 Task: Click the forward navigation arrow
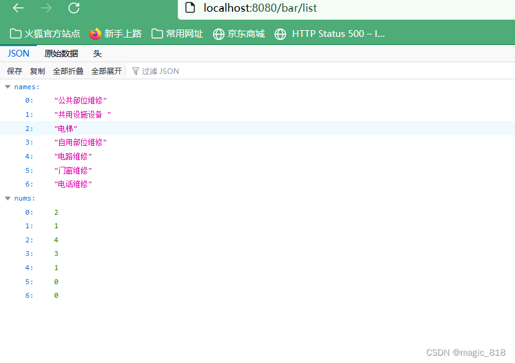[x=46, y=8]
